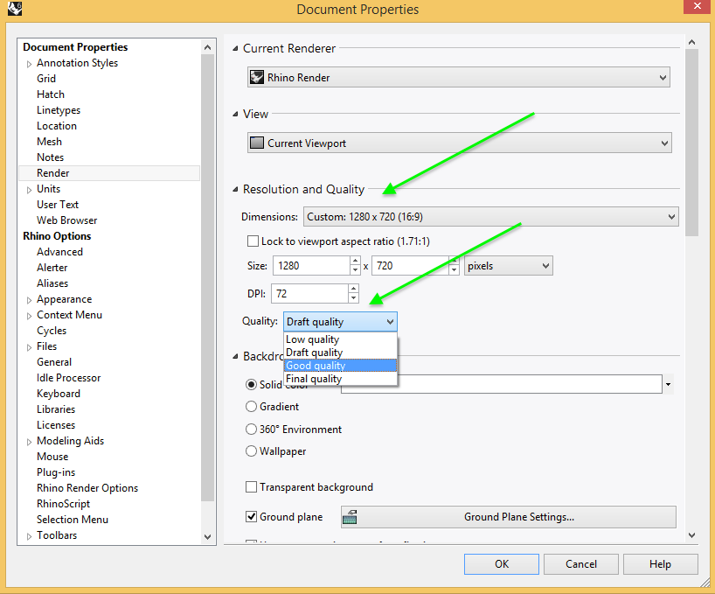The width and height of the screenshot is (715, 594).
Task: Click the Rhino Render icon in the renderer dropdown
Action: 257,77
